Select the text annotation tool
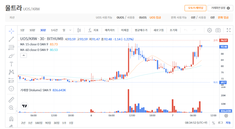Screen dimensions: 235x129 coord(11,64)
